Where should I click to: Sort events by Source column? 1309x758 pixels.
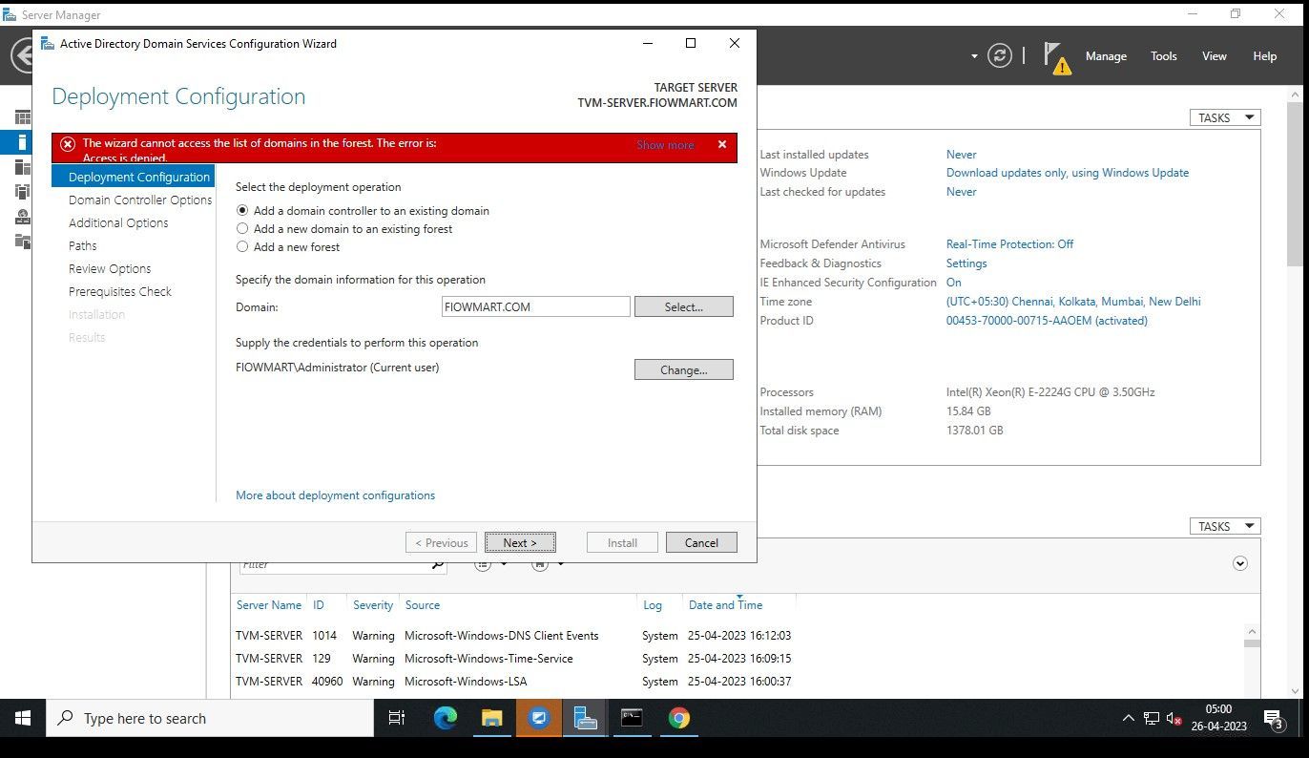click(x=422, y=605)
